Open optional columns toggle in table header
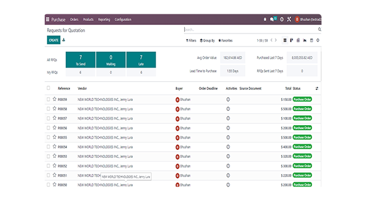366x223 pixels. click(317, 89)
